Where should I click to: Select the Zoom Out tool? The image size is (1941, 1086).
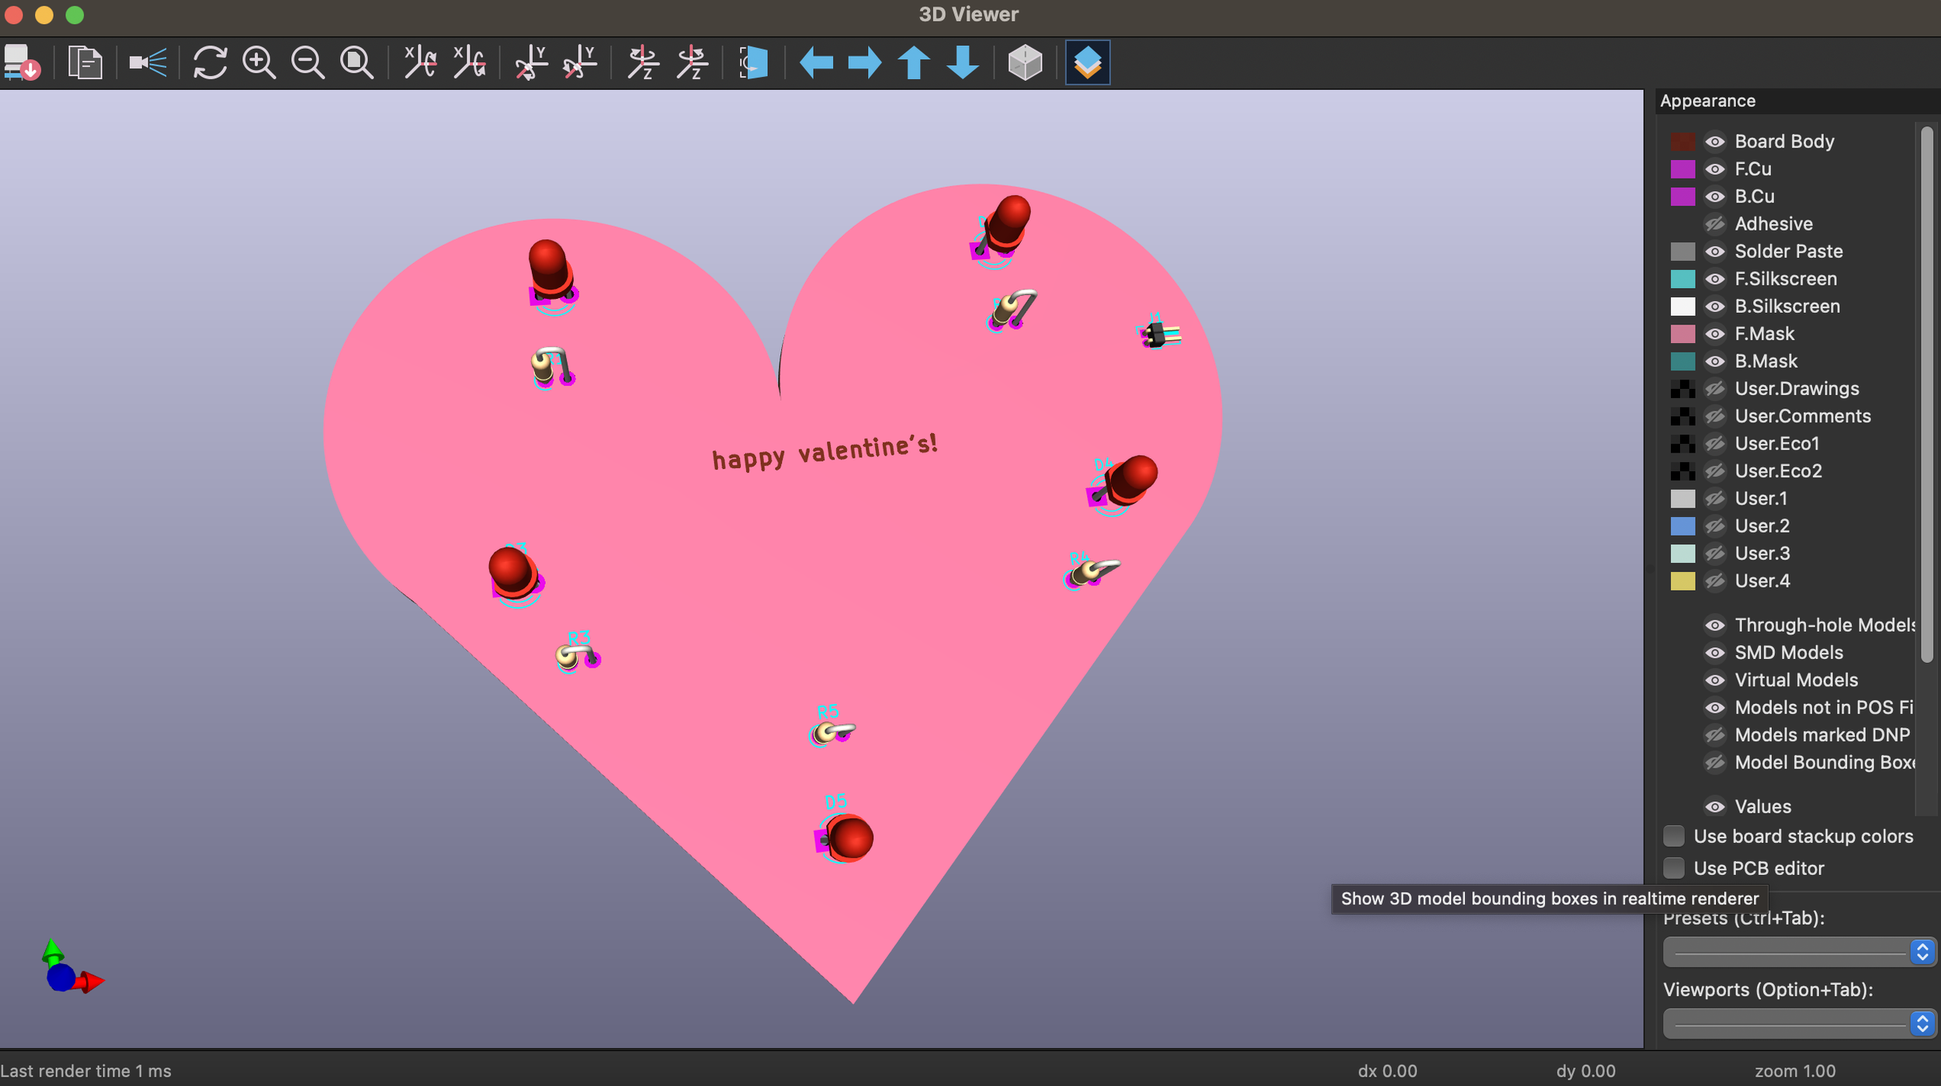coord(308,62)
